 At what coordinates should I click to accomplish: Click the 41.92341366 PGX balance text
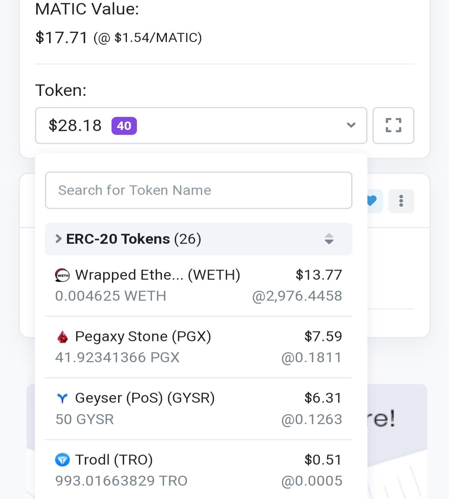pyautogui.click(x=117, y=358)
